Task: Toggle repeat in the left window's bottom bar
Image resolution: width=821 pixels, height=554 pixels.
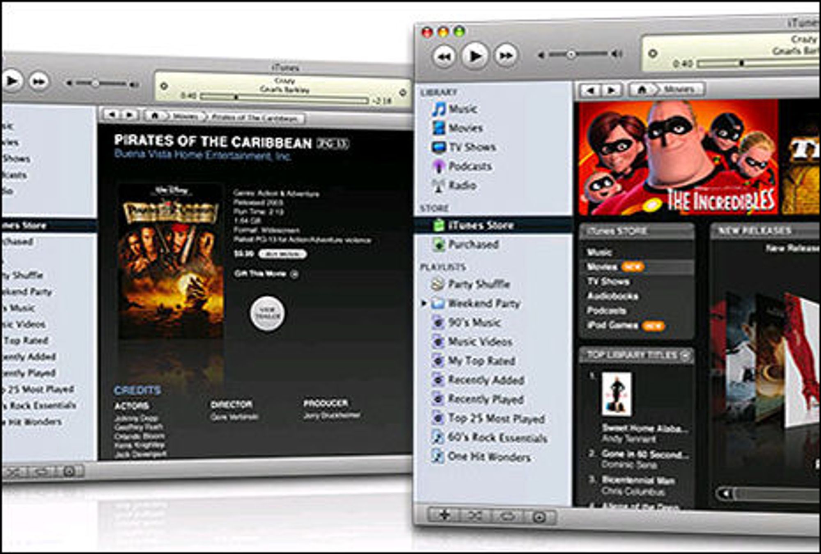Action: click(x=42, y=472)
